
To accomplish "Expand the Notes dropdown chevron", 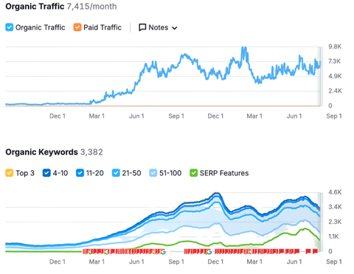I will [x=175, y=28].
